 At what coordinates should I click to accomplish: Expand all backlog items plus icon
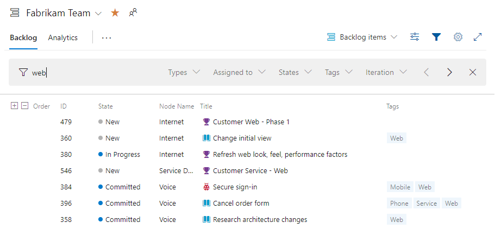click(x=14, y=106)
